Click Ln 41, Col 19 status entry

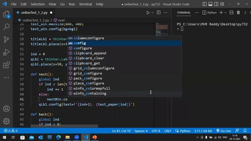click(x=121, y=131)
